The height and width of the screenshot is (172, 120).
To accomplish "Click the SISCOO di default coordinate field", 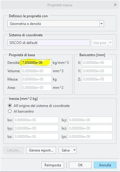I will pyautogui.click(x=49, y=42).
